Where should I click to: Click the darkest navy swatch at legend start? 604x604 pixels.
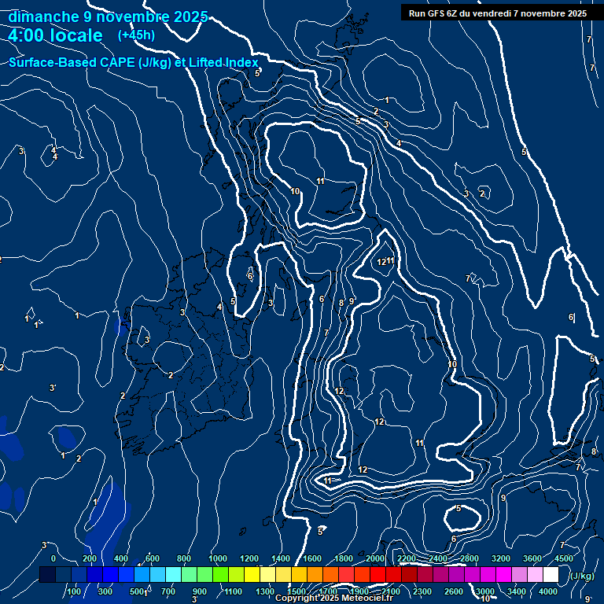[x=47, y=575]
